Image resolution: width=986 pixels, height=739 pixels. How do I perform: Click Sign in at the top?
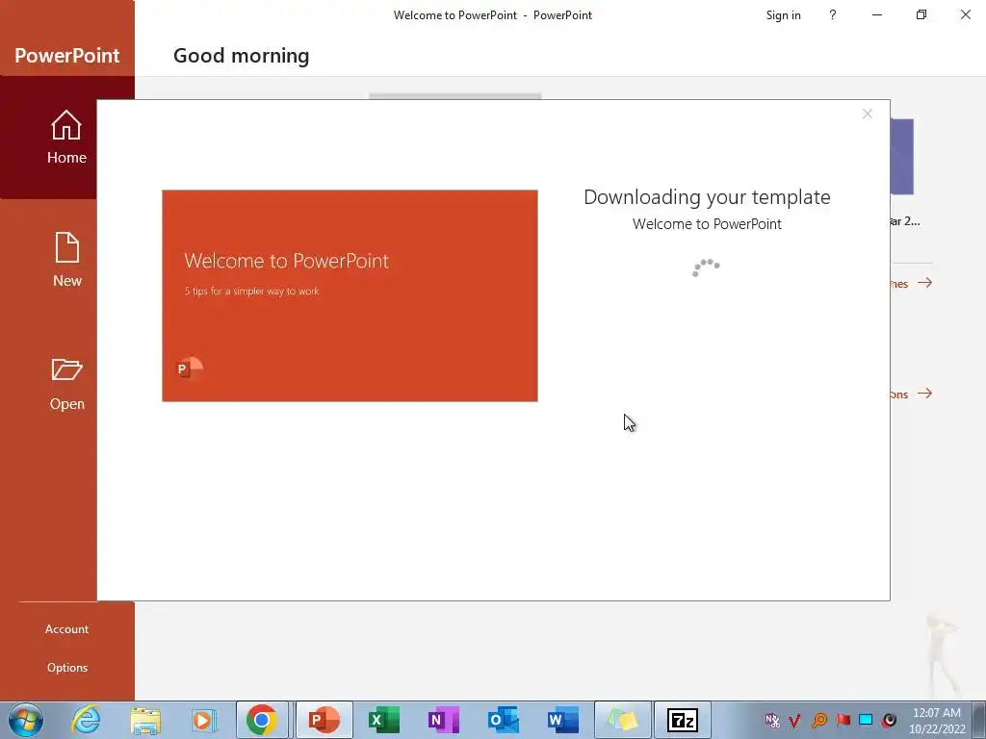(x=783, y=15)
